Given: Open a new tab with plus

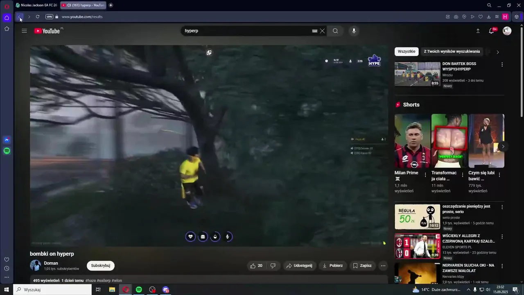Looking at the screenshot, I should coord(111,5).
